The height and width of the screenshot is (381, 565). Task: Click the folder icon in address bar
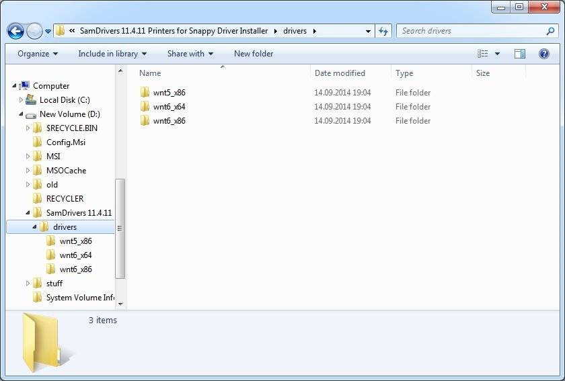coord(61,31)
